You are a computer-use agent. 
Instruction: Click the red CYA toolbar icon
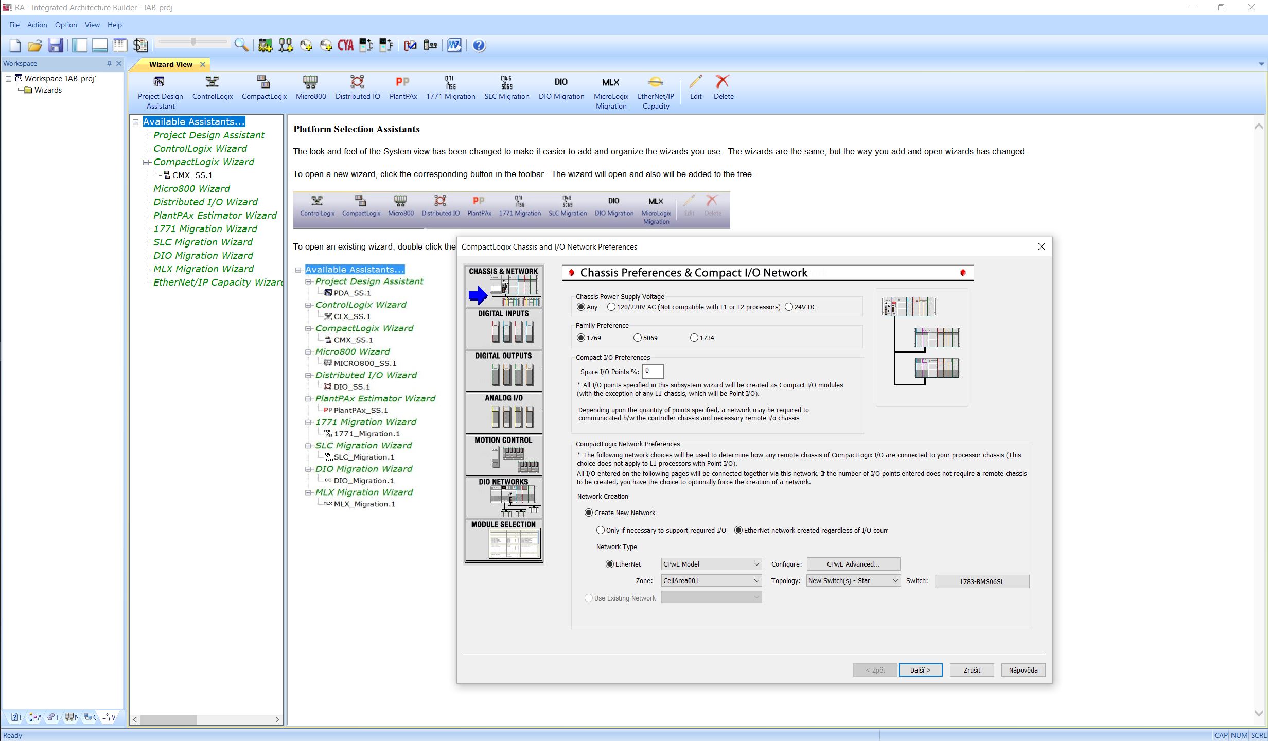pos(346,45)
